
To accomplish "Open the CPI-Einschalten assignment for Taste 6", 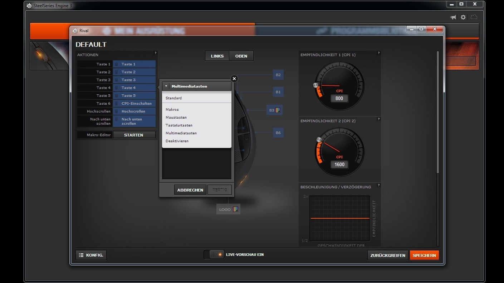I will pos(134,104).
